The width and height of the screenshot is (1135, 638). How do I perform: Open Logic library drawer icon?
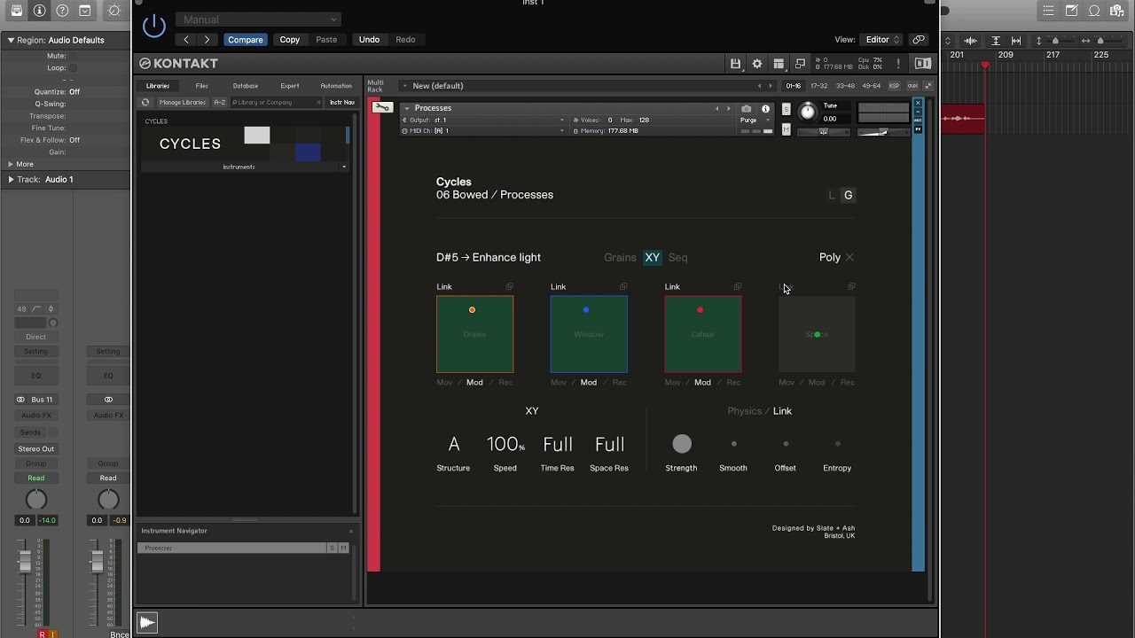tap(17, 11)
